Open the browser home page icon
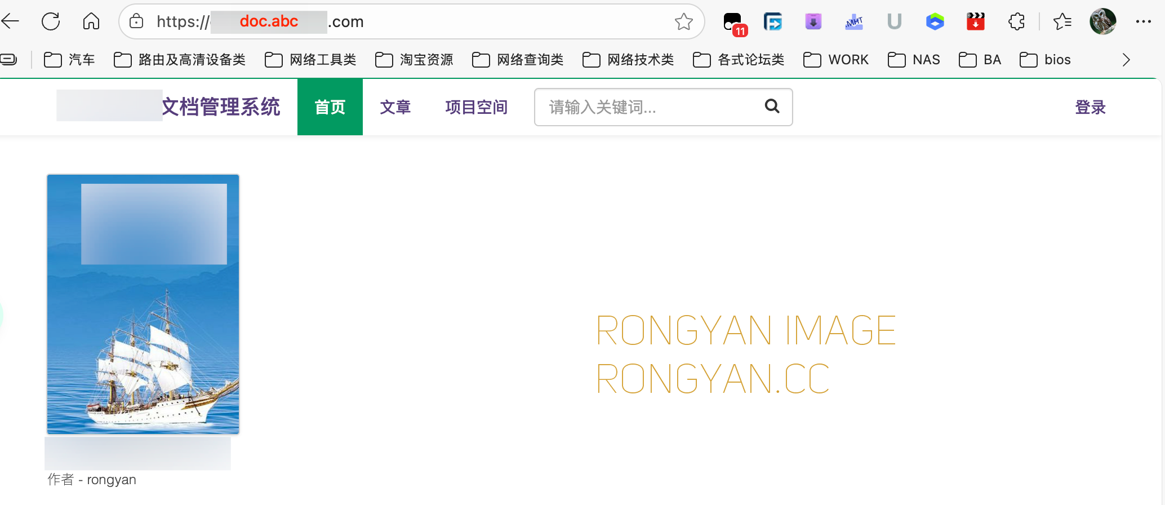The width and height of the screenshot is (1165, 505). (x=91, y=21)
